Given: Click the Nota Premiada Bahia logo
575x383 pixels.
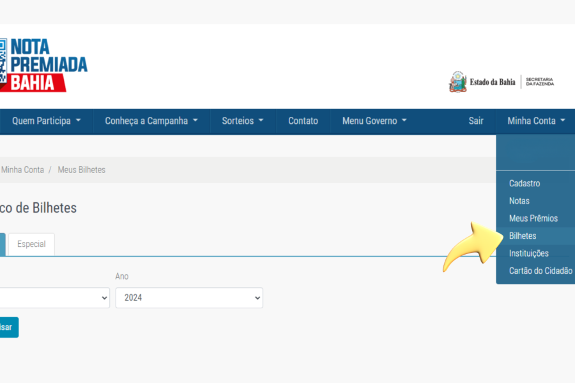Looking at the screenshot, I should 43,65.
